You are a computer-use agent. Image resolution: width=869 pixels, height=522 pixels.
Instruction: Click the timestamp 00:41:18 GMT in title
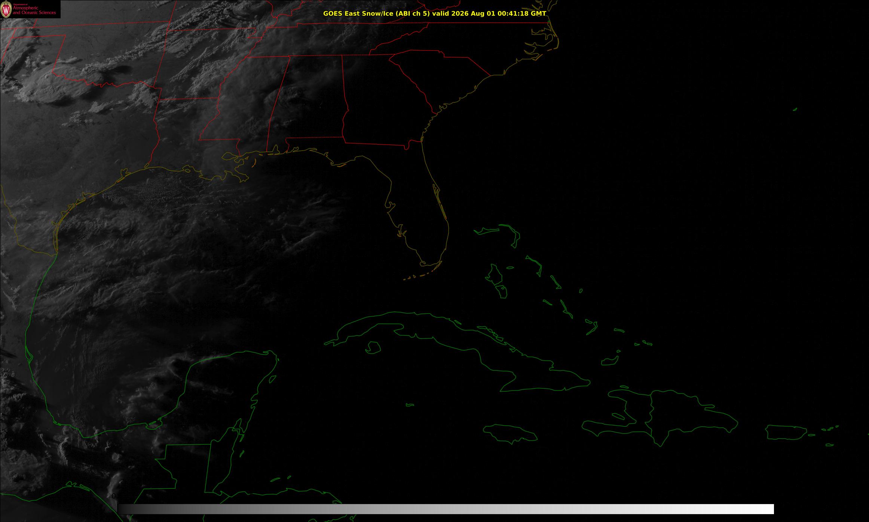tap(521, 13)
